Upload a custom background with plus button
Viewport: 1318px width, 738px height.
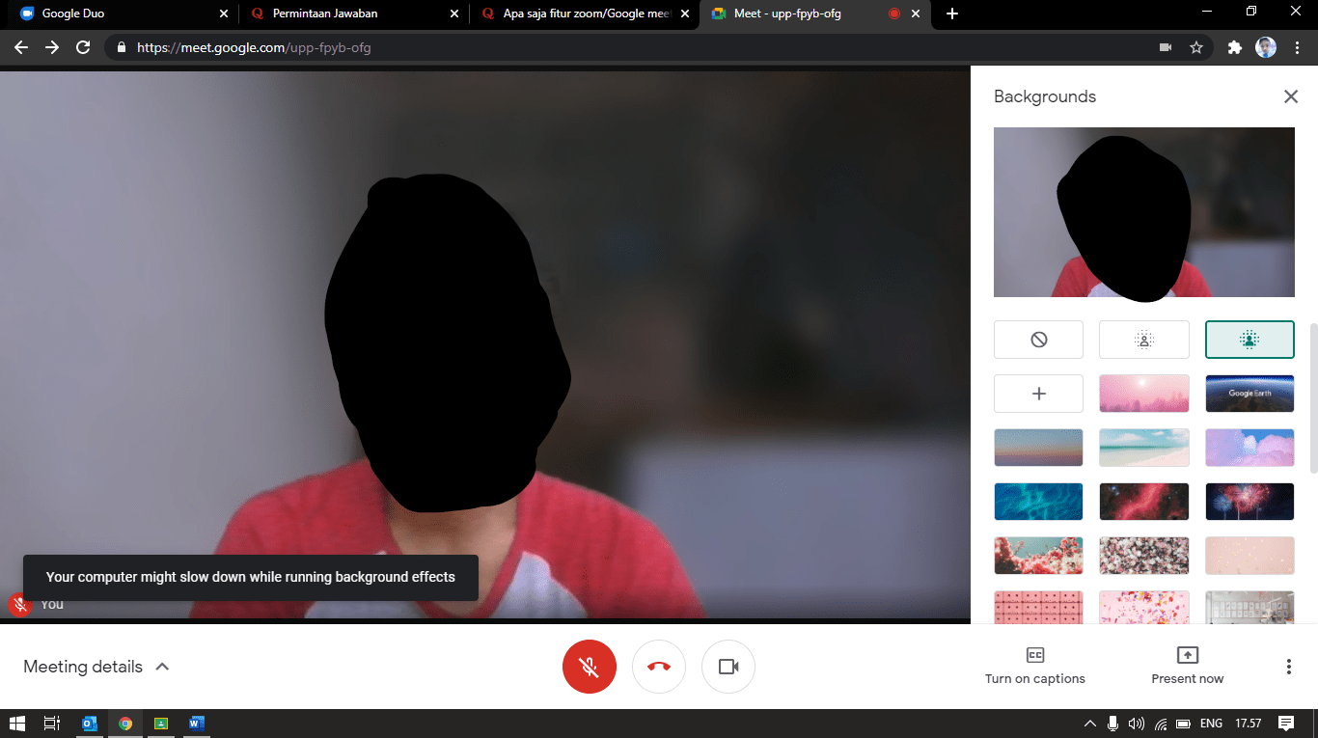coord(1038,394)
